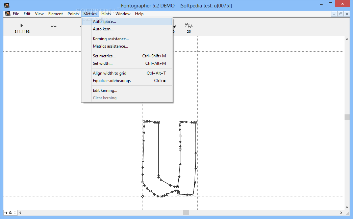The height and width of the screenshot is (219, 353).
Task: Choose Auto kern... menu entry
Action: (x=127, y=29)
